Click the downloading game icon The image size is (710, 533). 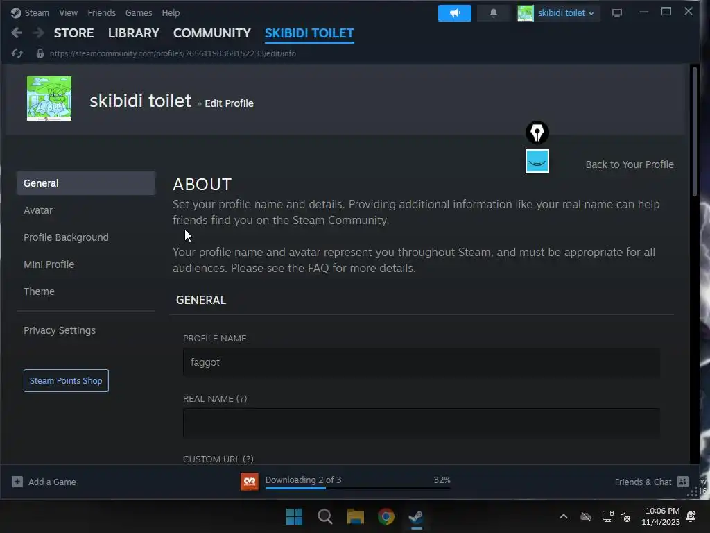pos(250,482)
